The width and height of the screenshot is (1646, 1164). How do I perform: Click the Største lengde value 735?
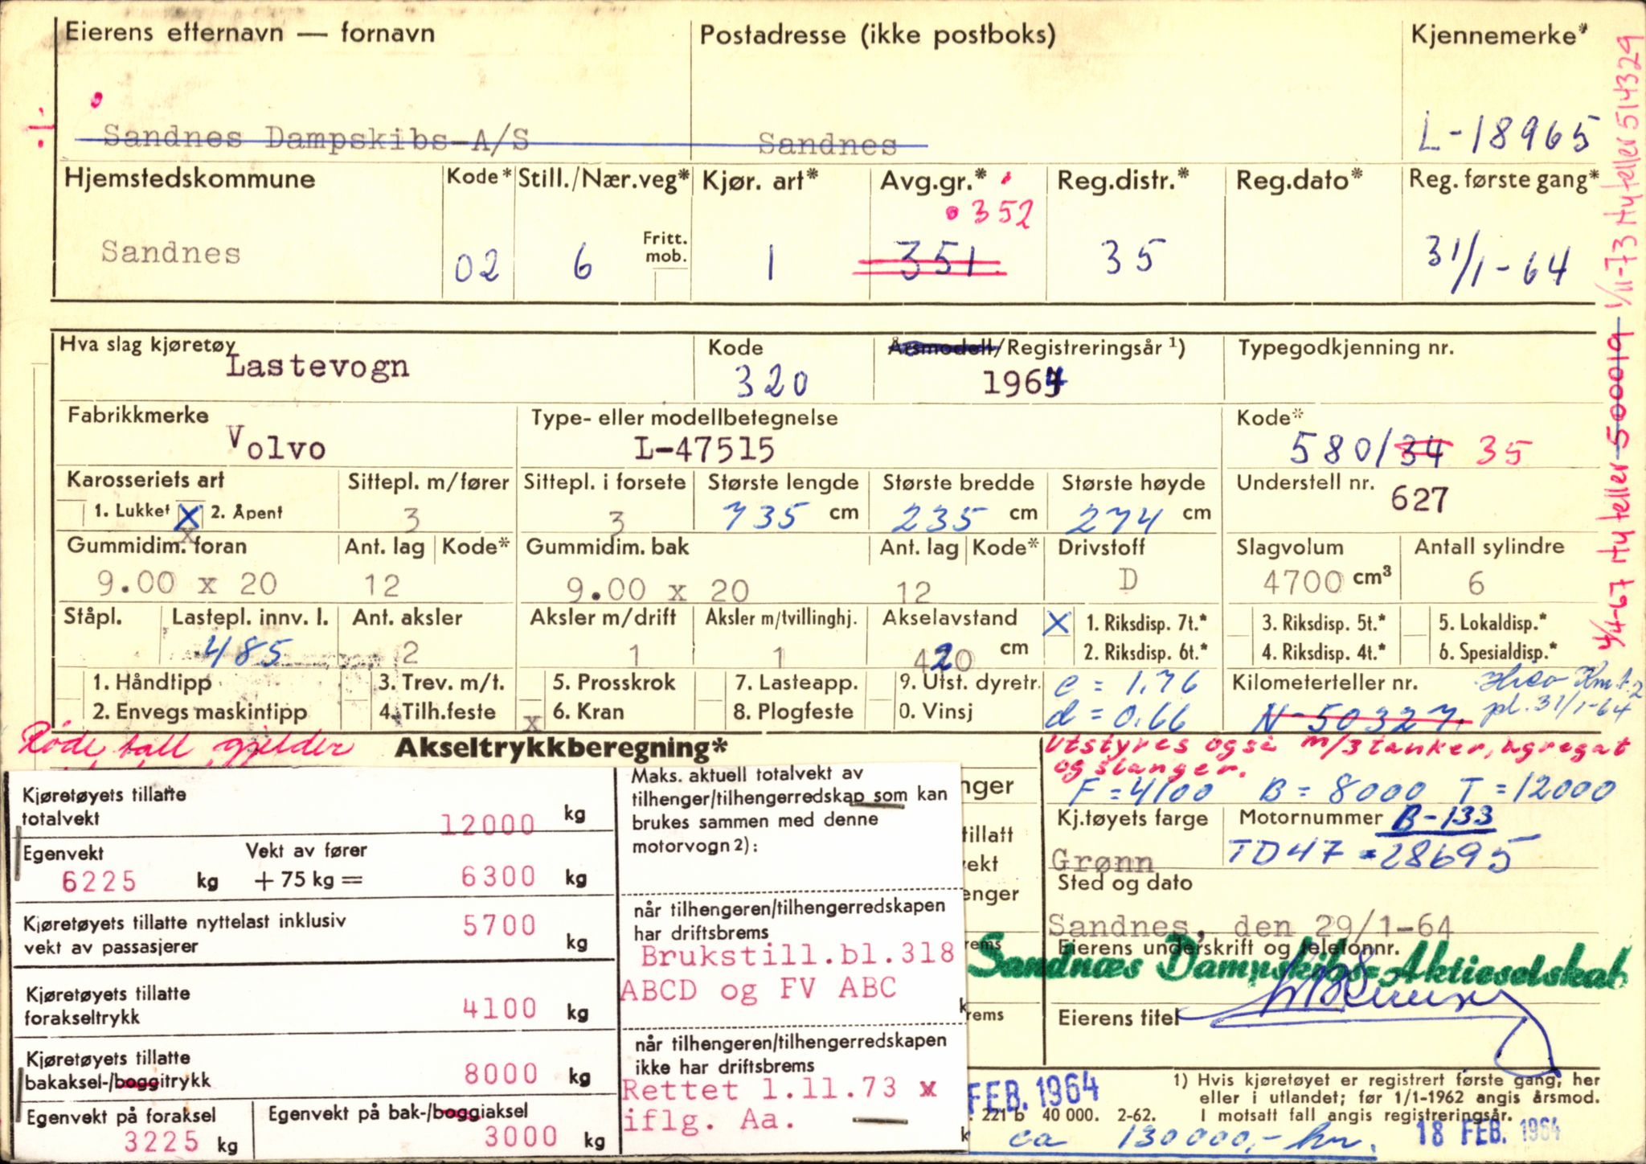tap(764, 516)
